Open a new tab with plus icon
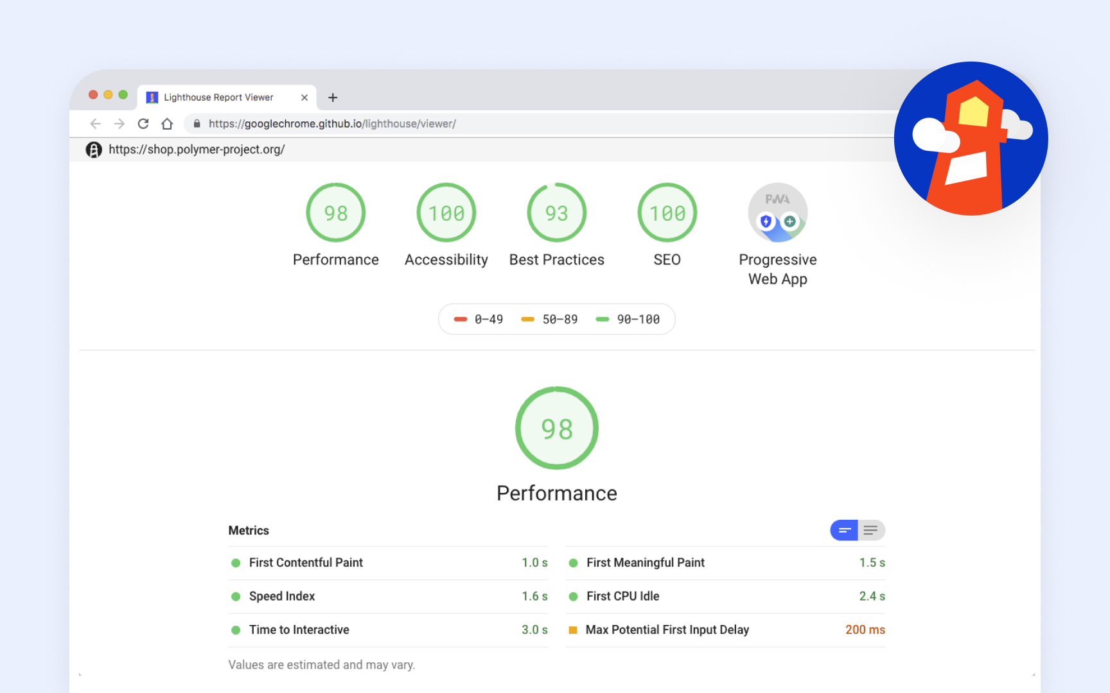This screenshot has width=1110, height=693. [333, 98]
